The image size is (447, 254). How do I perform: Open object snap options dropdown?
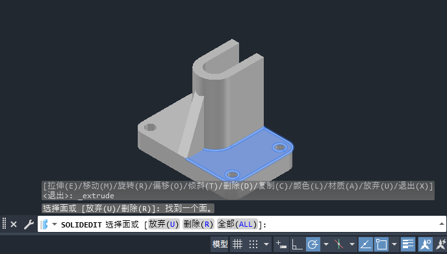[394, 244]
